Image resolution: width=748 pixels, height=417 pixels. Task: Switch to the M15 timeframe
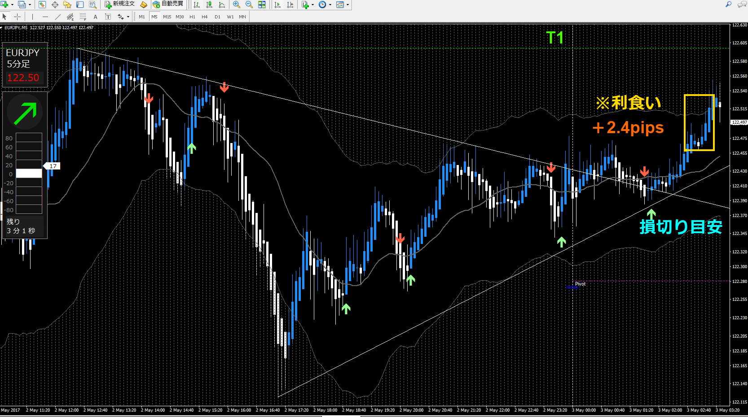click(167, 17)
